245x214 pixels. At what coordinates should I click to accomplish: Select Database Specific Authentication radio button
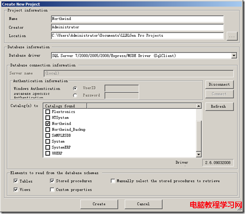pos(75,96)
